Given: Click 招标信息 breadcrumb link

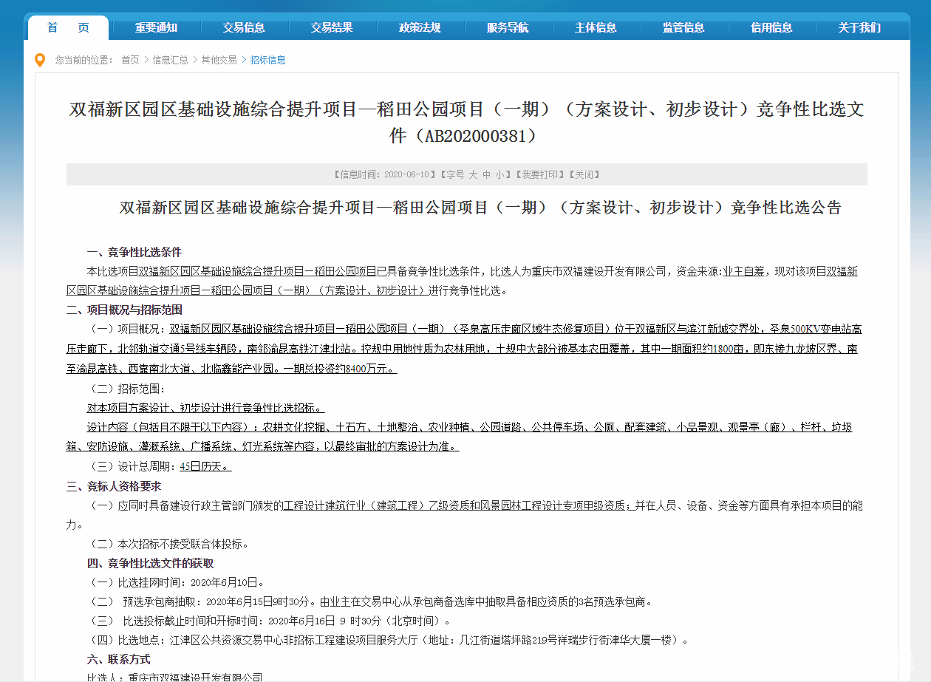Looking at the screenshot, I should click(x=268, y=60).
